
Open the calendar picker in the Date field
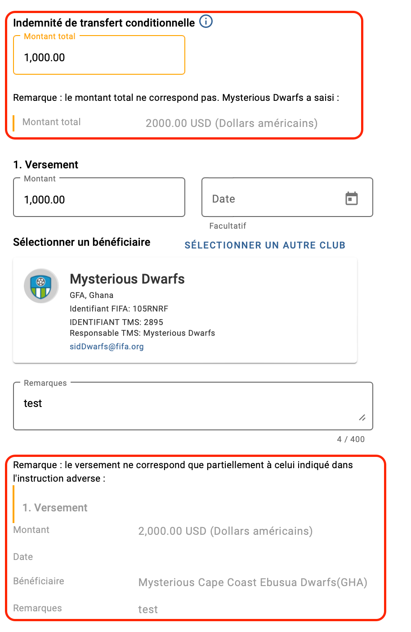tap(351, 198)
